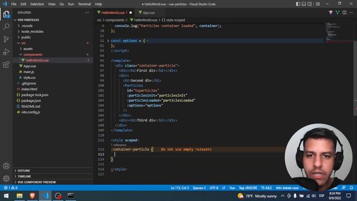Expand the assets folder

[28, 49]
